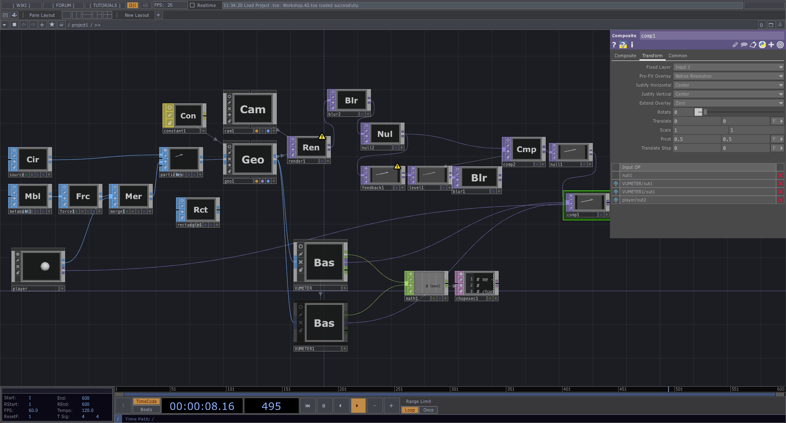Open the comment bubble icon for comp1
Screen dimensions: 786x423
(744, 45)
